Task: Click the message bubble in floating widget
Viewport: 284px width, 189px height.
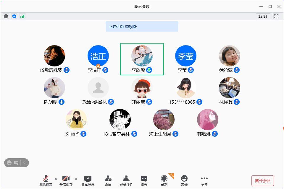Action: click(16, 163)
